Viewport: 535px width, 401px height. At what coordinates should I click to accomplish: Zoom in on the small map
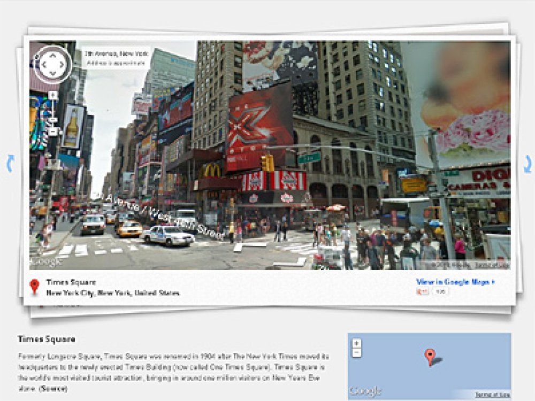357,343
